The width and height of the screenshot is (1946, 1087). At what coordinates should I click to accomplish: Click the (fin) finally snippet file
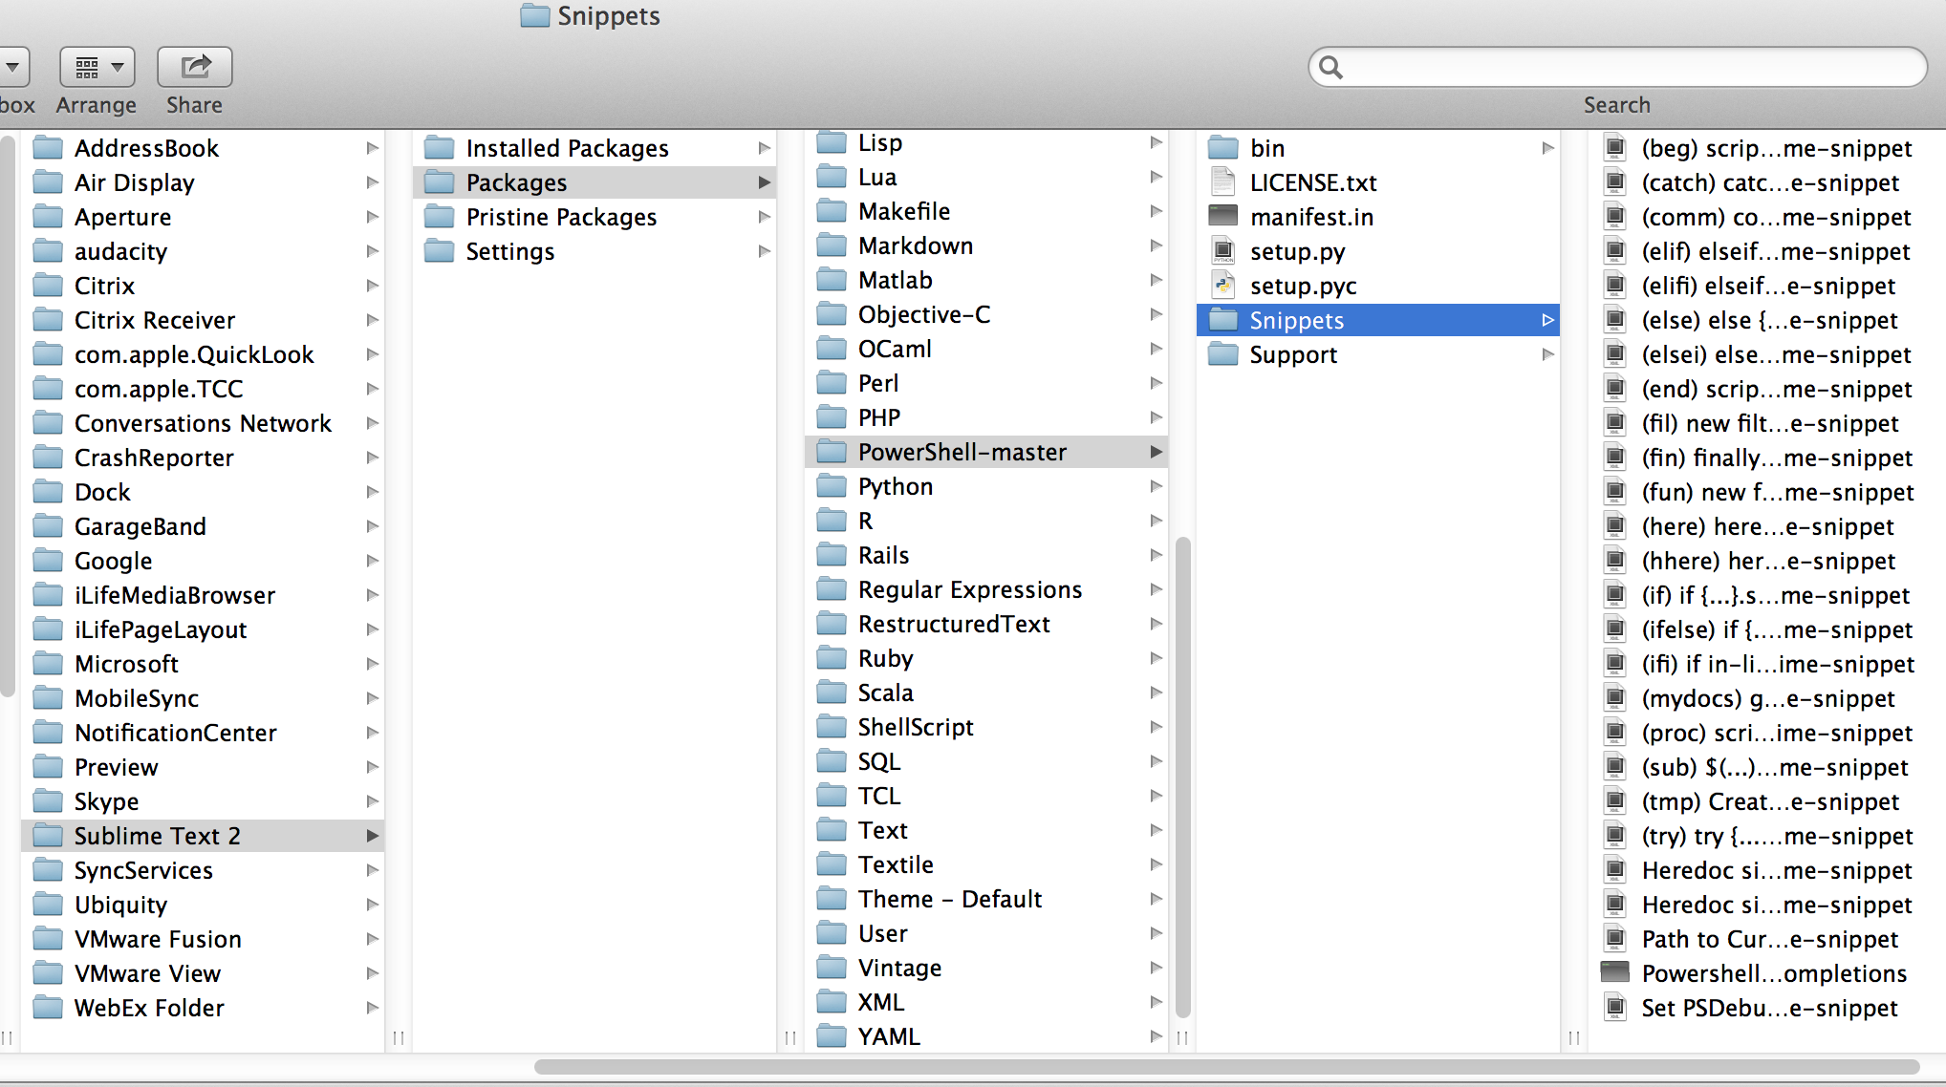(1766, 458)
